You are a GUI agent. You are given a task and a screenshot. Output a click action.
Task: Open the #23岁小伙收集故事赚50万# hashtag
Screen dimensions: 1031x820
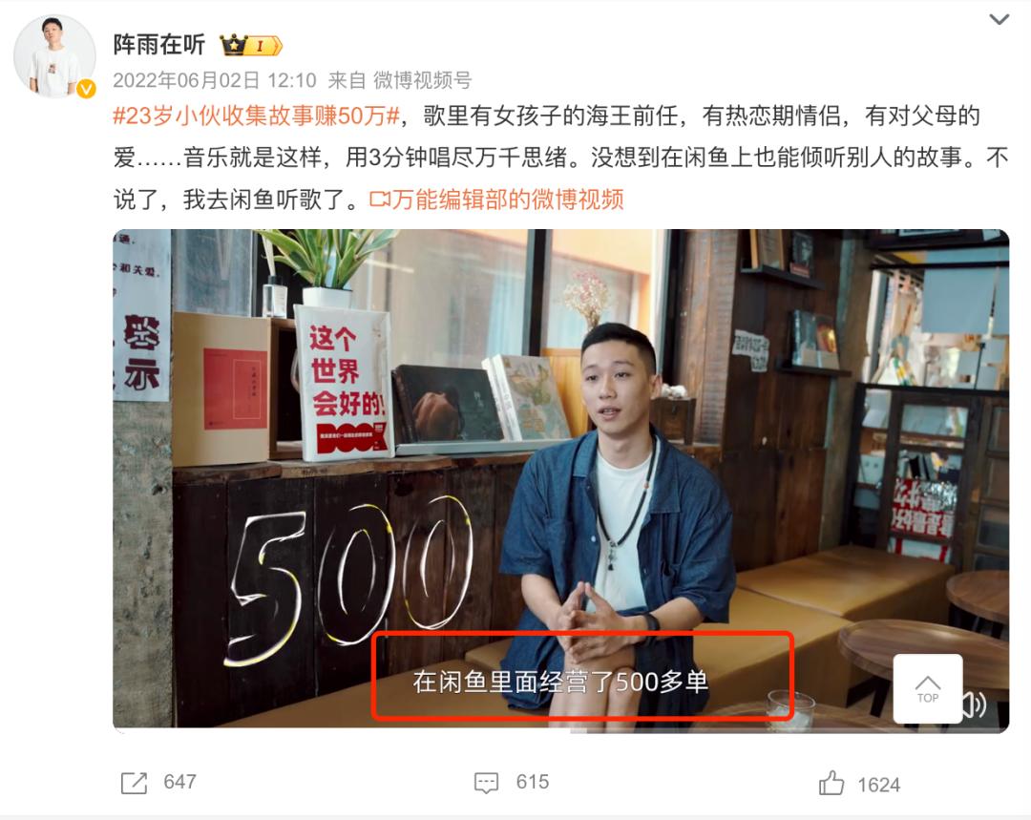(x=257, y=116)
